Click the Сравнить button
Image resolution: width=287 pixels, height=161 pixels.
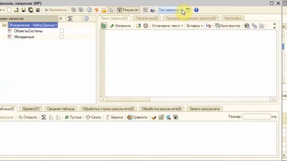click(x=137, y=117)
